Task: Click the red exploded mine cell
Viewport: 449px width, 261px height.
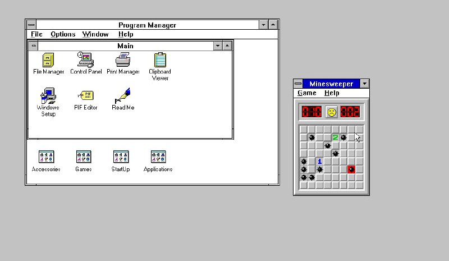Action: tap(351, 170)
